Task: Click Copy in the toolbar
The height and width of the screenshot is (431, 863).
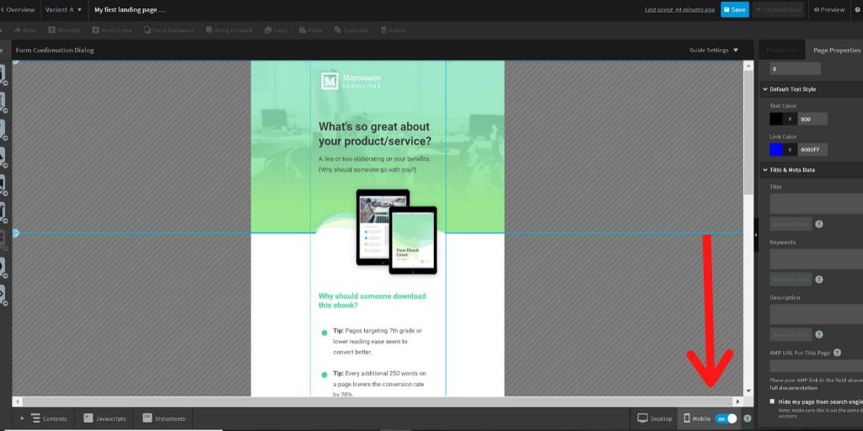Action: [276, 30]
